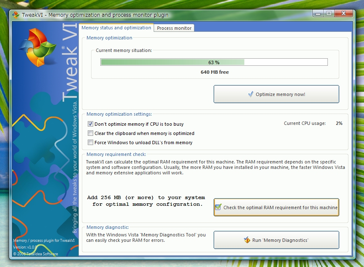Click the '640 MB free' text
This screenshot has height=267, width=364.
(x=215, y=72)
